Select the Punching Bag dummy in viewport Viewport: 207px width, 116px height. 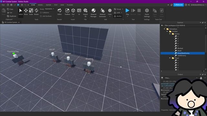coord(18,59)
